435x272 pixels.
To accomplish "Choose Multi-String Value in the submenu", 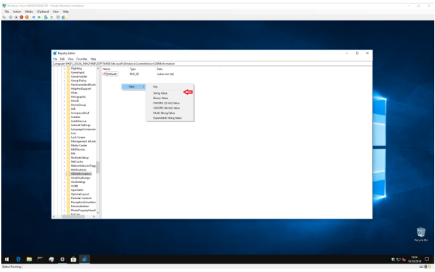I will coord(170,113).
